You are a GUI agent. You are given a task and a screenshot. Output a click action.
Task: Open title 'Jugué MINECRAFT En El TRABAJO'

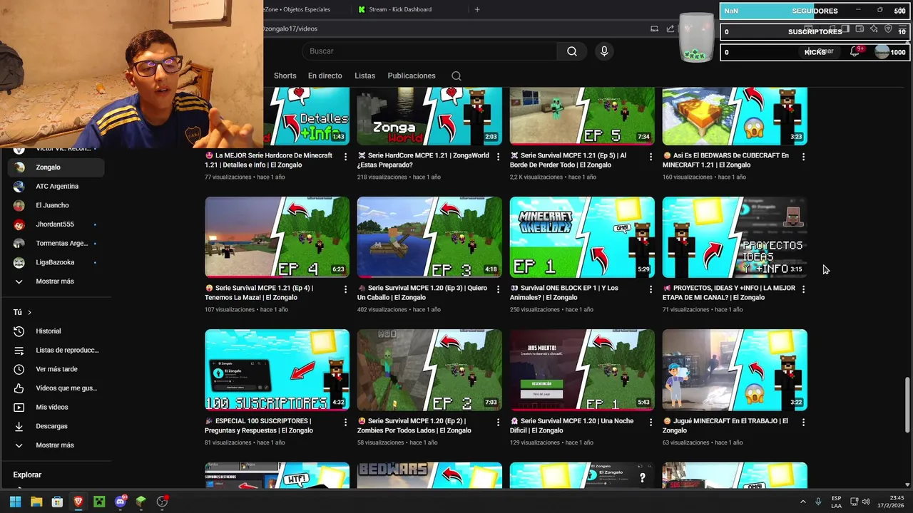click(x=725, y=426)
